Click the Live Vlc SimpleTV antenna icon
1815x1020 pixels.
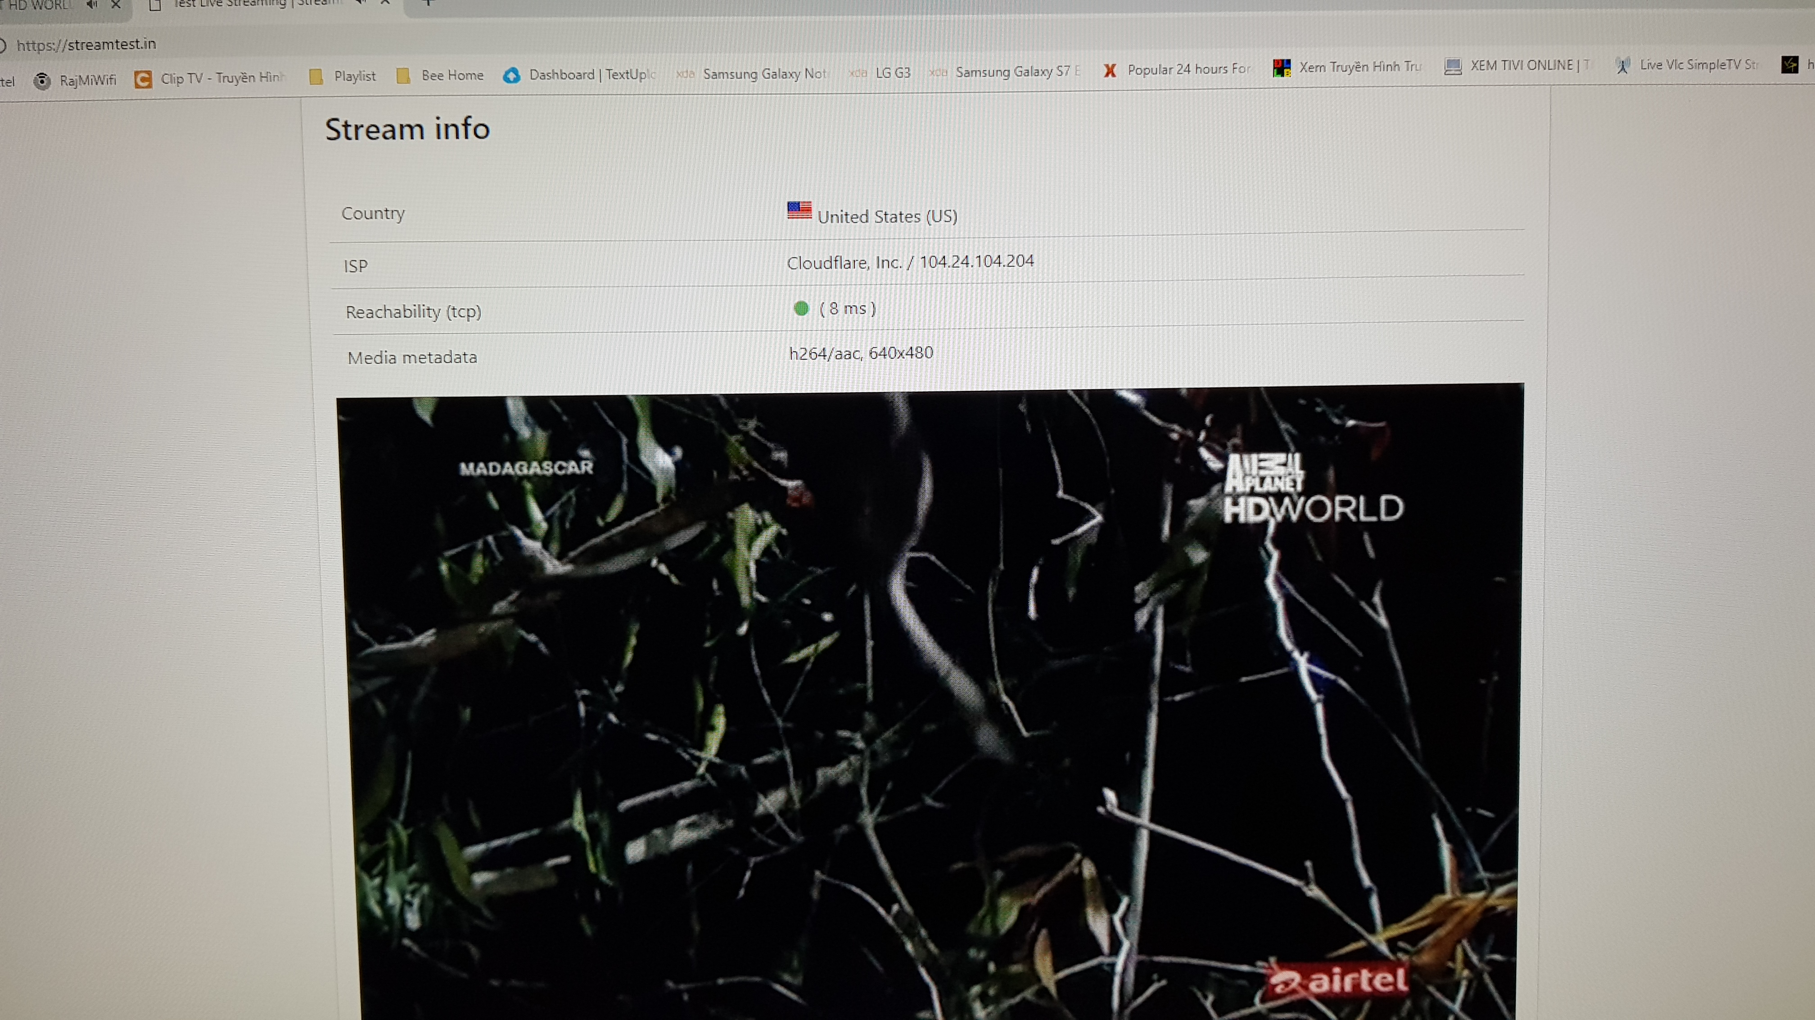click(x=1623, y=66)
